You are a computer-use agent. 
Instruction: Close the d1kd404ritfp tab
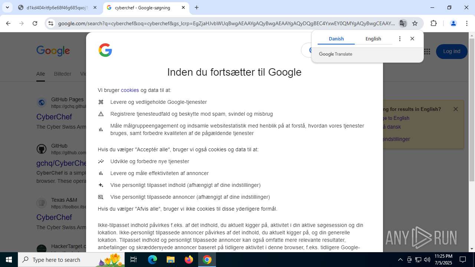coord(95,7)
